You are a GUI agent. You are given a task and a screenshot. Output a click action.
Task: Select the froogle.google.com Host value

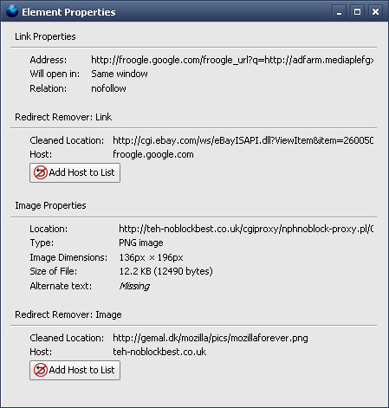153,154
